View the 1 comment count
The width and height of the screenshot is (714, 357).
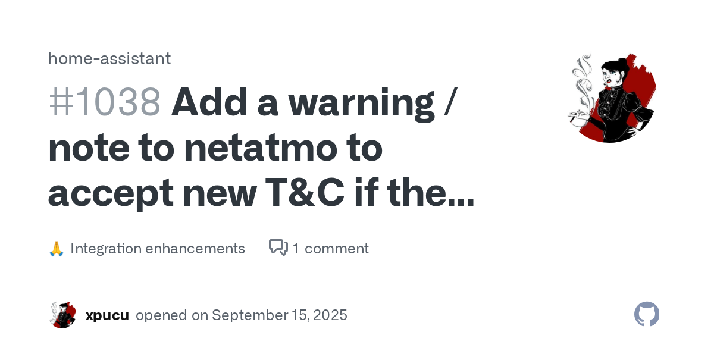(x=330, y=248)
